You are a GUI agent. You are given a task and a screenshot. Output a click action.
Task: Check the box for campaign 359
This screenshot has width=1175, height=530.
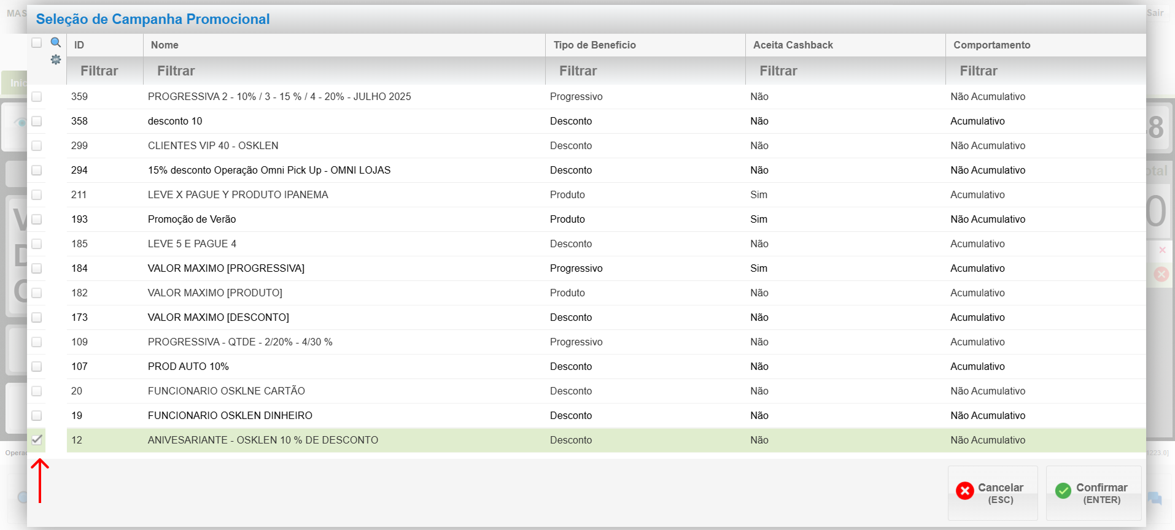click(x=37, y=96)
